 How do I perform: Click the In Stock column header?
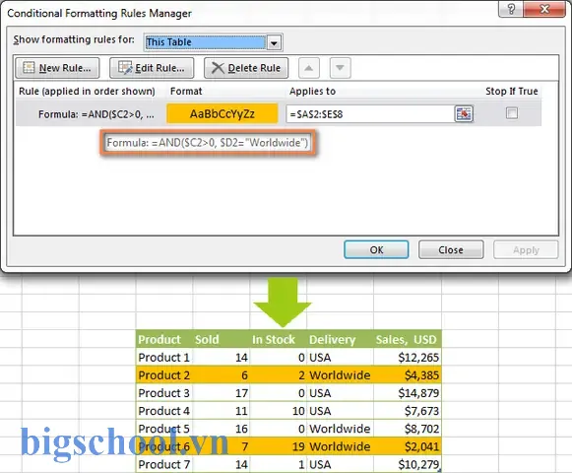[x=279, y=339]
